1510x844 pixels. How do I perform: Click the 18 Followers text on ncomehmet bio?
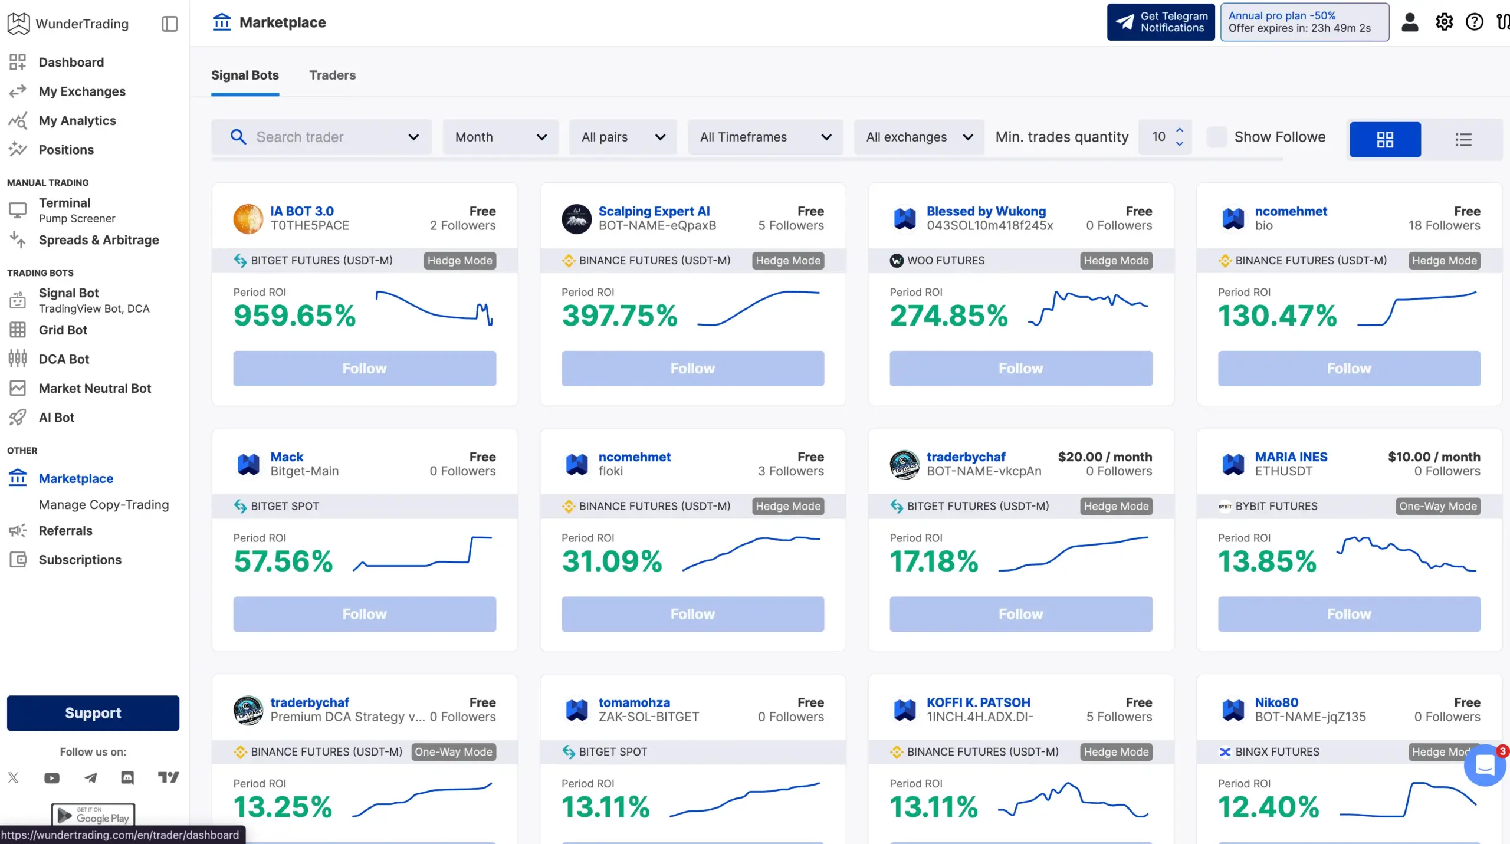pos(1444,225)
